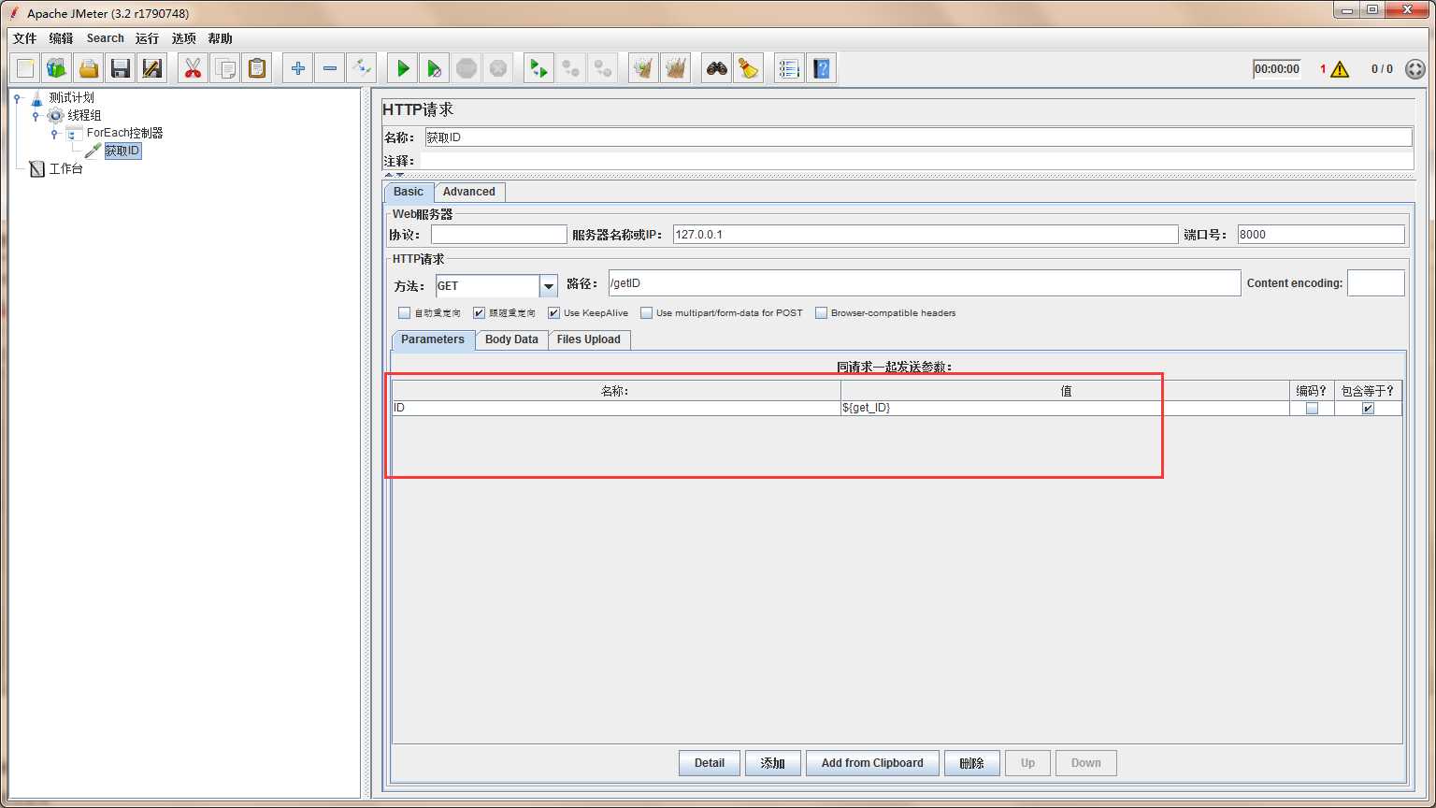
Task: Collapse the 线程组 tree node handle
Action: 36,115
